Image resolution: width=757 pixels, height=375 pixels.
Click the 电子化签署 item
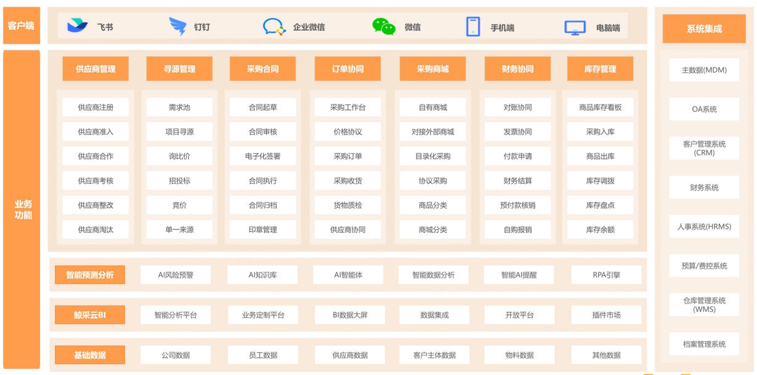tap(262, 156)
